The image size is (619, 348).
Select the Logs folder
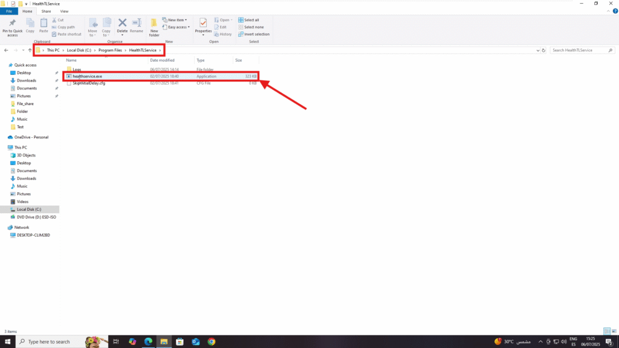coord(77,69)
